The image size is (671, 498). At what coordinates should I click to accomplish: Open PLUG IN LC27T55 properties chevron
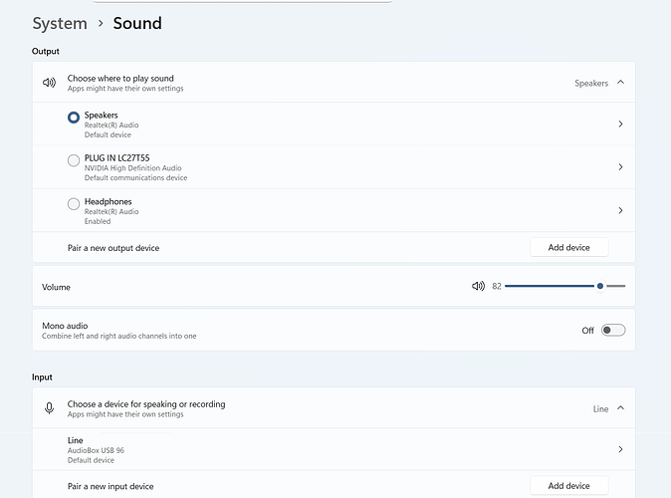[x=620, y=167]
